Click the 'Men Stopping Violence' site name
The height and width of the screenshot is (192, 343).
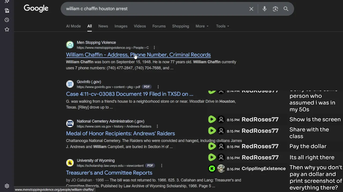[96, 42]
